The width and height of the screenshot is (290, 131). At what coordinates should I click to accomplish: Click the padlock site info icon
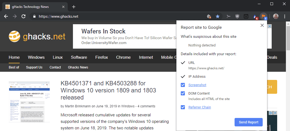(34, 16)
